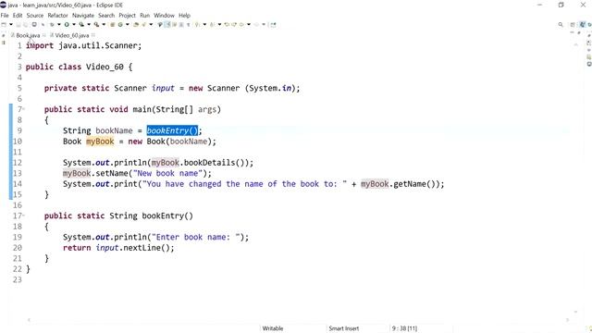Open the Run configurations dropdown arrow
The height and width of the screenshot is (333, 592).
coord(74,25)
